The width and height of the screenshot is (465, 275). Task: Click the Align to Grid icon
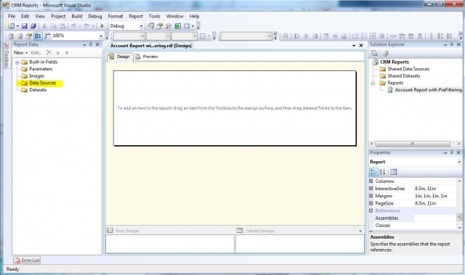[286, 36]
